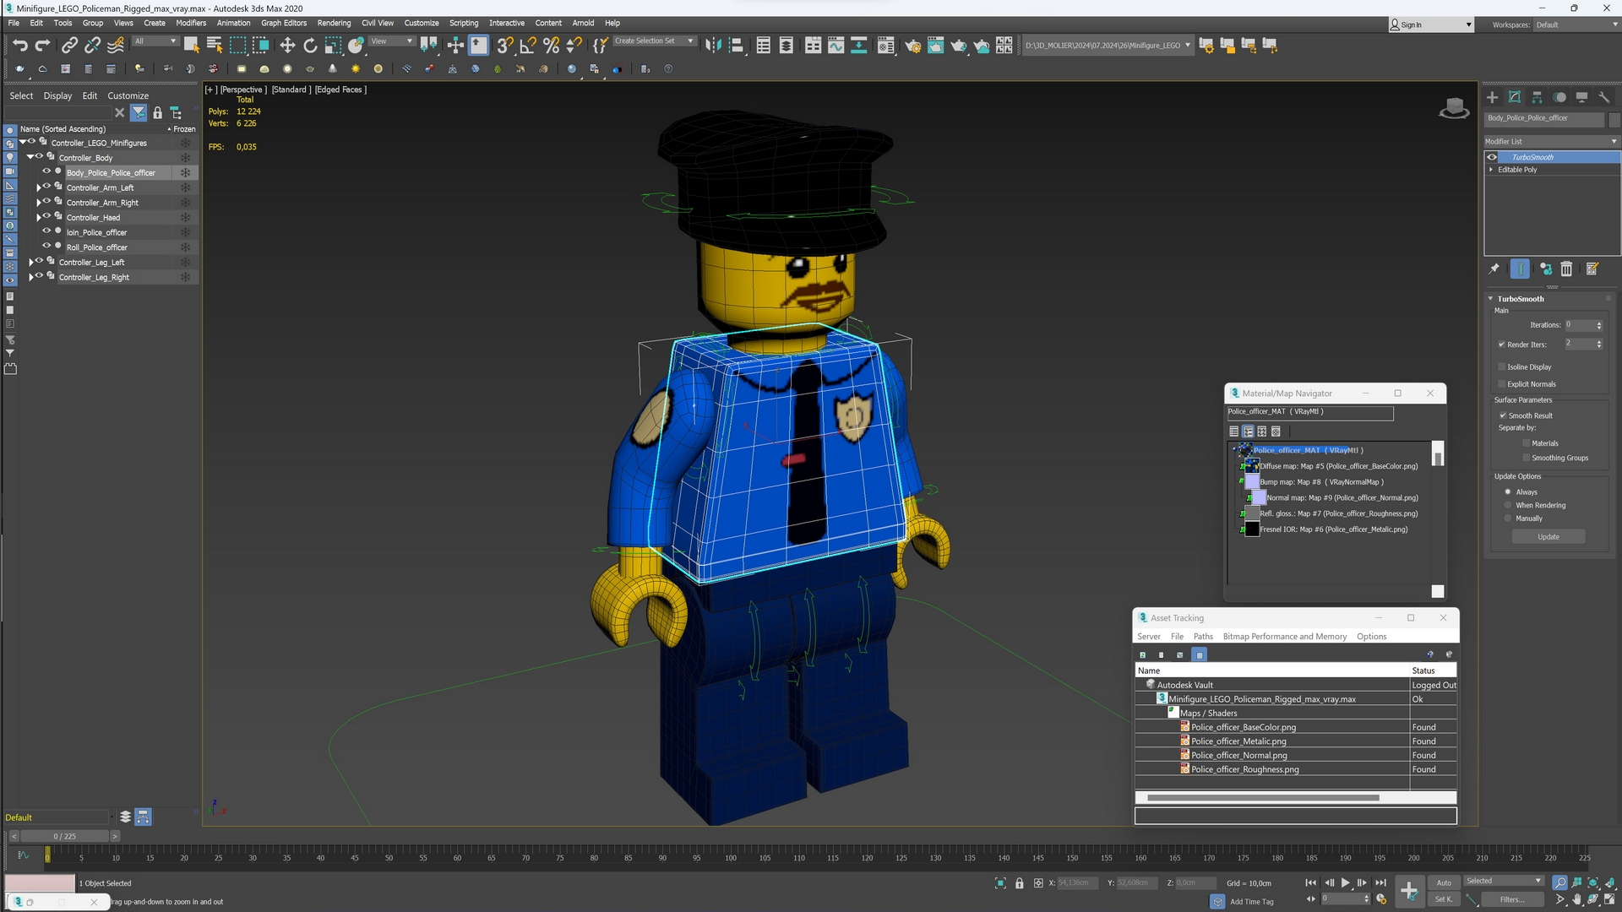Click Zoom magnifier viewport navigation icon

coord(1559,882)
